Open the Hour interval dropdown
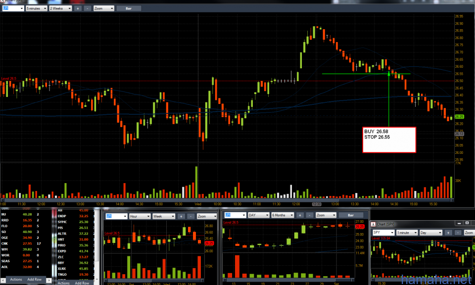The image size is (475, 285). (140, 216)
